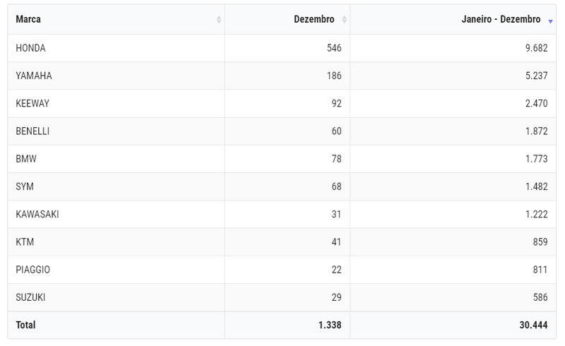Screen dimensions: 565x346
Task: Select the KTM row label
Action: point(25,241)
